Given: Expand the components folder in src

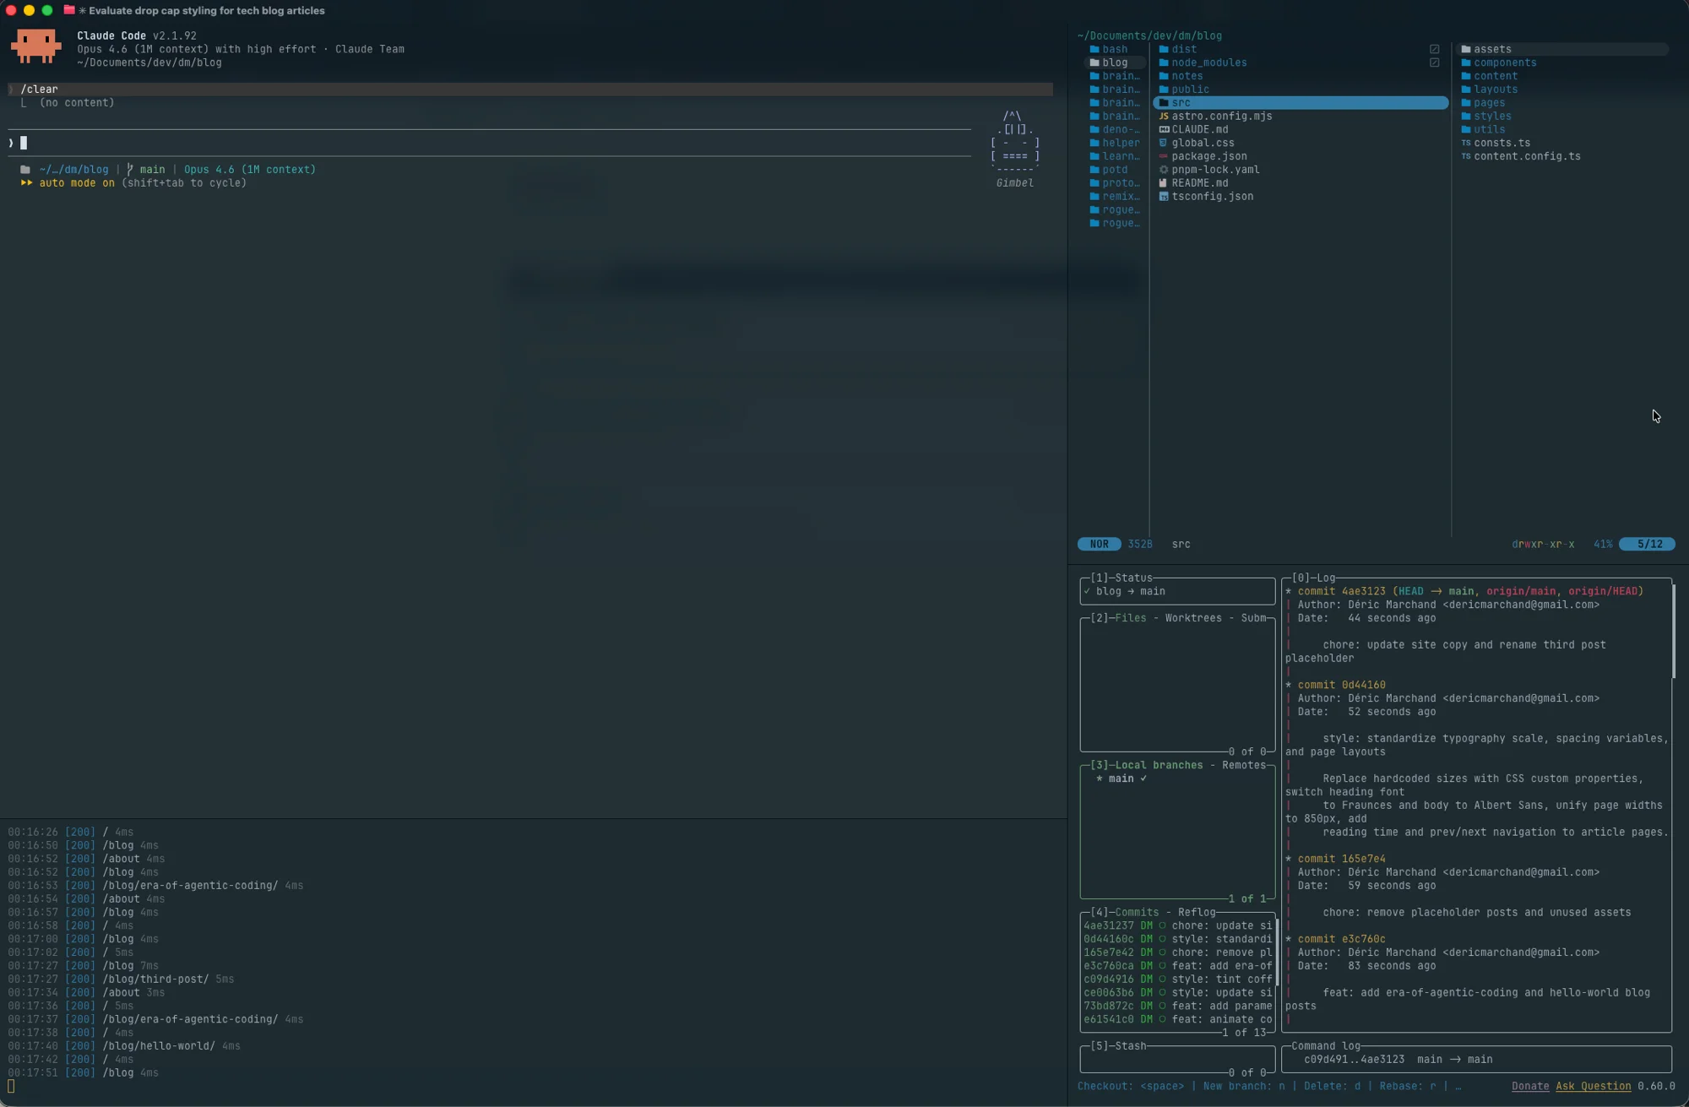Looking at the screenshot, I should click(x=1504, y=63).
